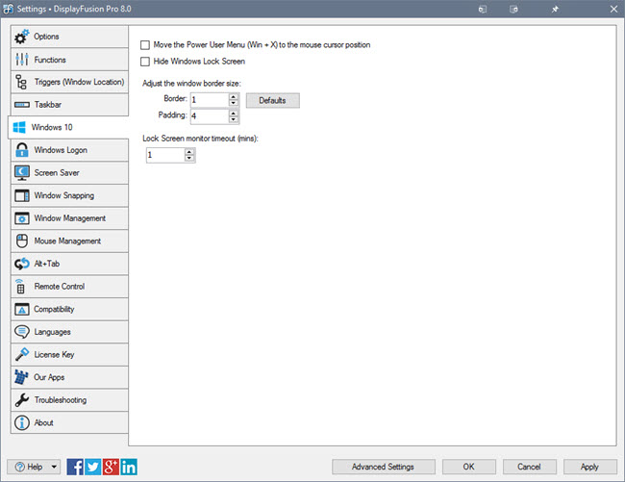Open the Twitter social icon
This screenshot has height=482, width=625.
click(x=93, y=467)
